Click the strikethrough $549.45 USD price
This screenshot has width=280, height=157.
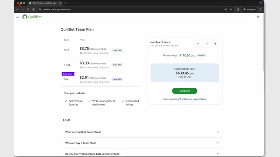pyautogui.click(x=185, y=77)
